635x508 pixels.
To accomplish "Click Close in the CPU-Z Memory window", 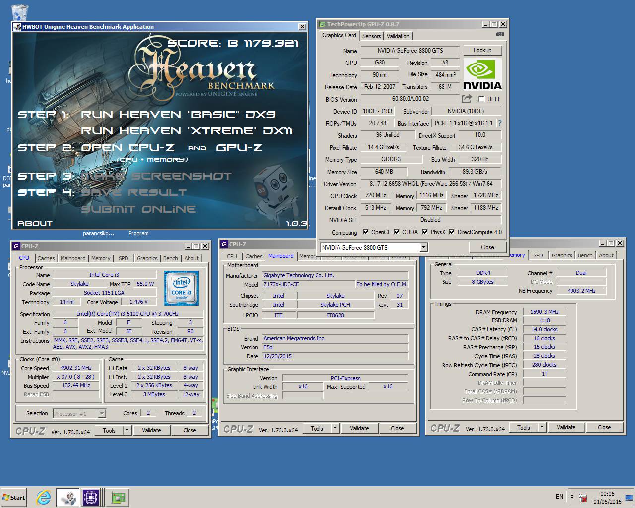I will 604,427.
